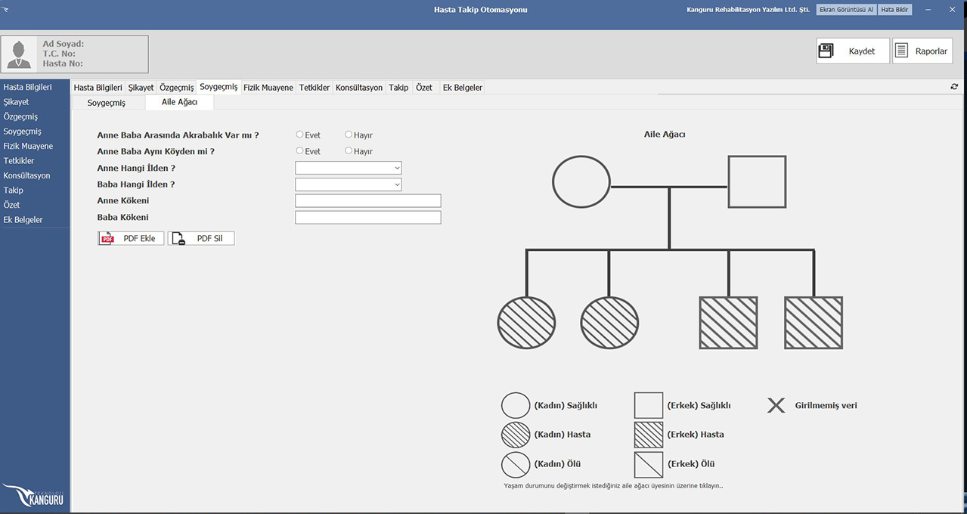This screenshot has height=514, width=967.
Task: Click the (Erkek) Sağlıklı legend square
Action: 649,405
